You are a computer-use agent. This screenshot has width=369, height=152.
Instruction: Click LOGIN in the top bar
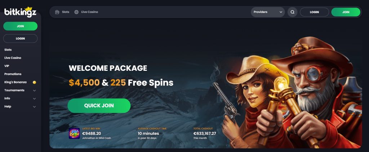point(314,12)
